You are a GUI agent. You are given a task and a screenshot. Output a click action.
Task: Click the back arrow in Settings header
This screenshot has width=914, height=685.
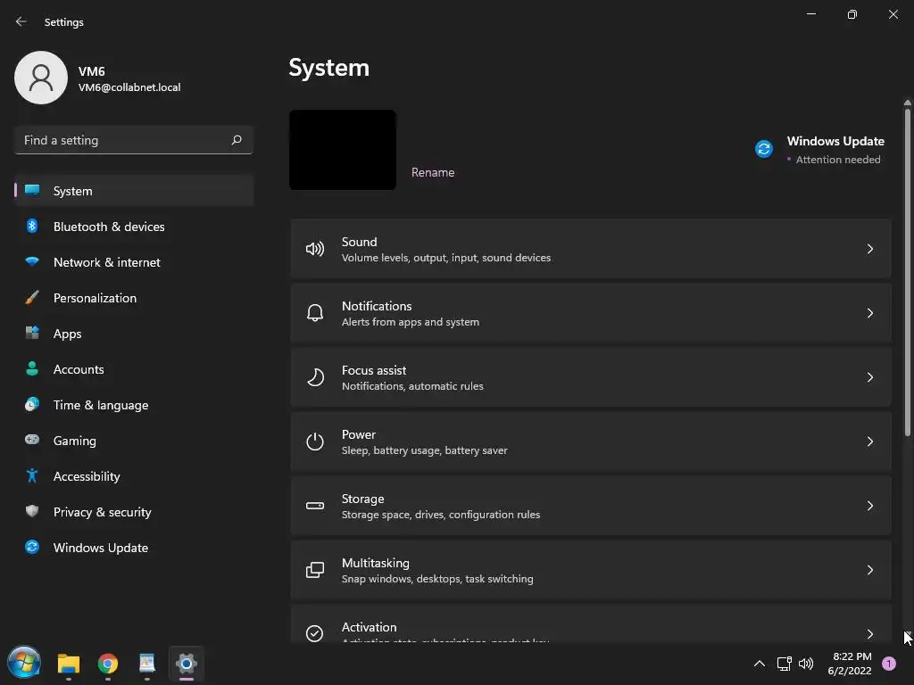tap(21, 21)
